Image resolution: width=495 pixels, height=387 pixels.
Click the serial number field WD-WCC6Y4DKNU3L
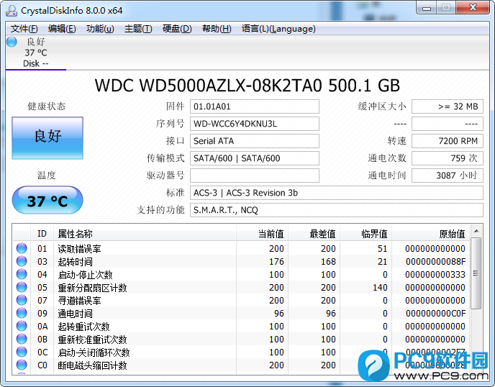pyautogui.click(x=255, y=124)
